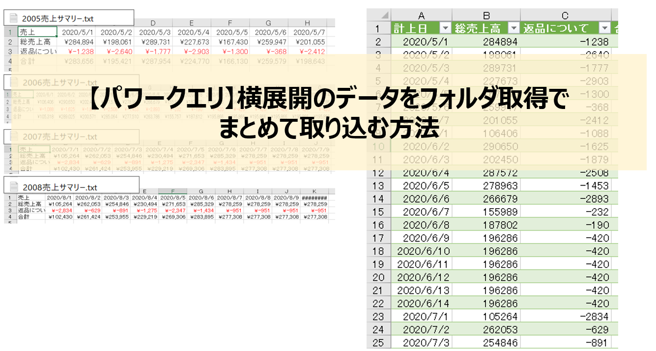Select column B header in the green table

pos(486,15)
